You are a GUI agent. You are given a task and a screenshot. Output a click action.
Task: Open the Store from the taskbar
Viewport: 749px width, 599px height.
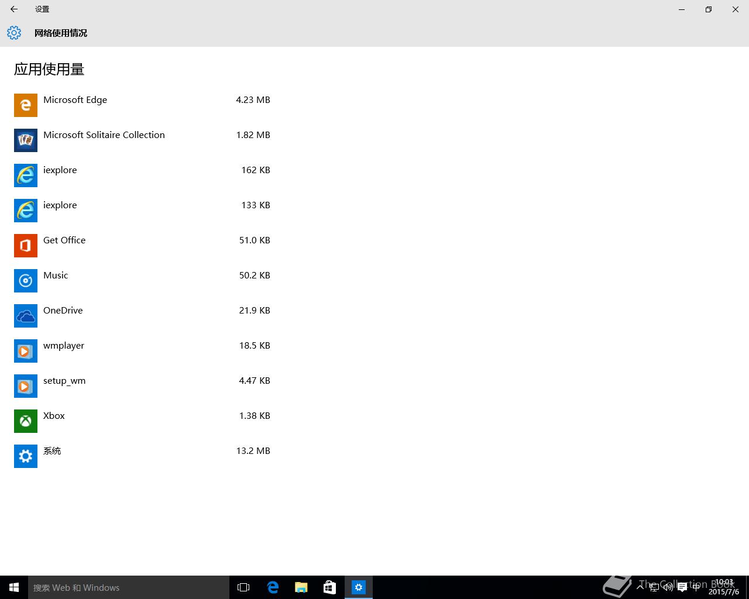click(330, 587)
